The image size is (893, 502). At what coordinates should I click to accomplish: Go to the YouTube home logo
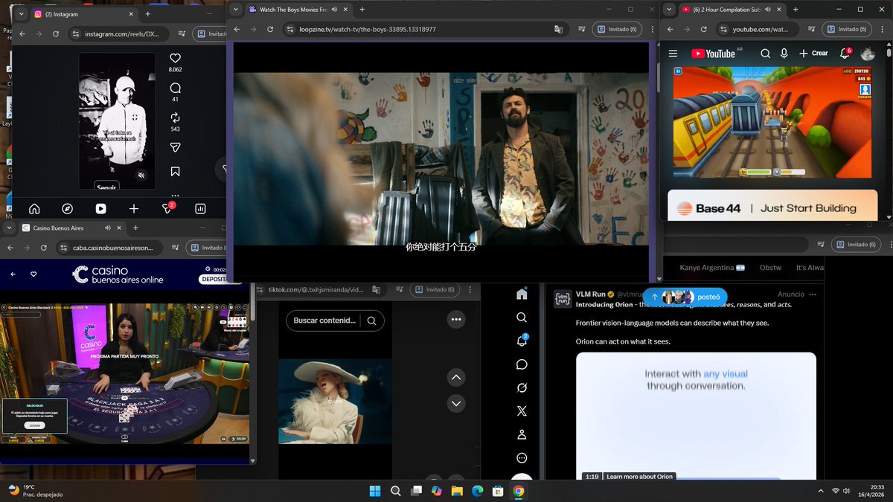[713, 54]
